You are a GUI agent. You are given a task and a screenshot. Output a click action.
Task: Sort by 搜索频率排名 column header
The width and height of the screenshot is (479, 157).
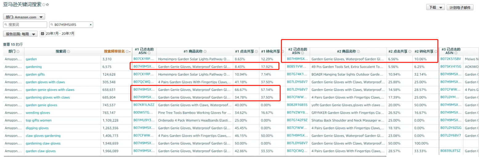[114, 51]
